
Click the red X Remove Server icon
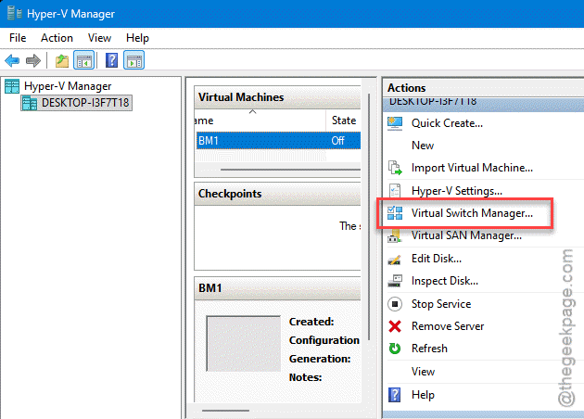pyautogui.click(x=395, y=326)
